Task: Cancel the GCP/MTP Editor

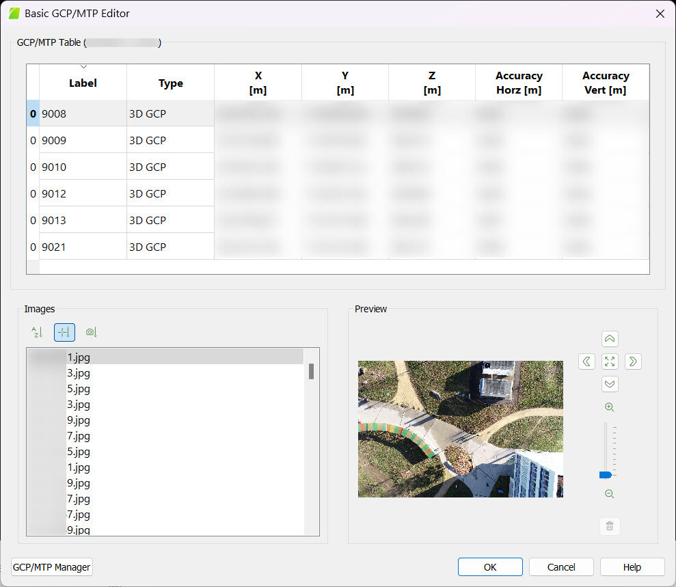Action: [561, 566]
